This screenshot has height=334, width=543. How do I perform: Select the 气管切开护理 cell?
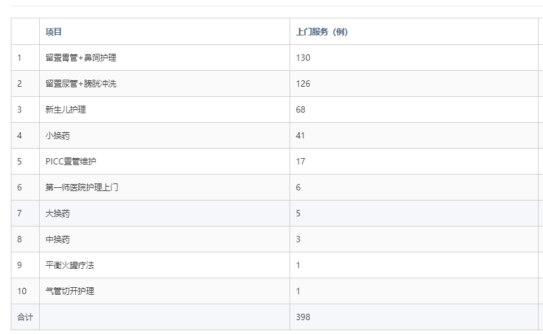click(x=70, y=291)
